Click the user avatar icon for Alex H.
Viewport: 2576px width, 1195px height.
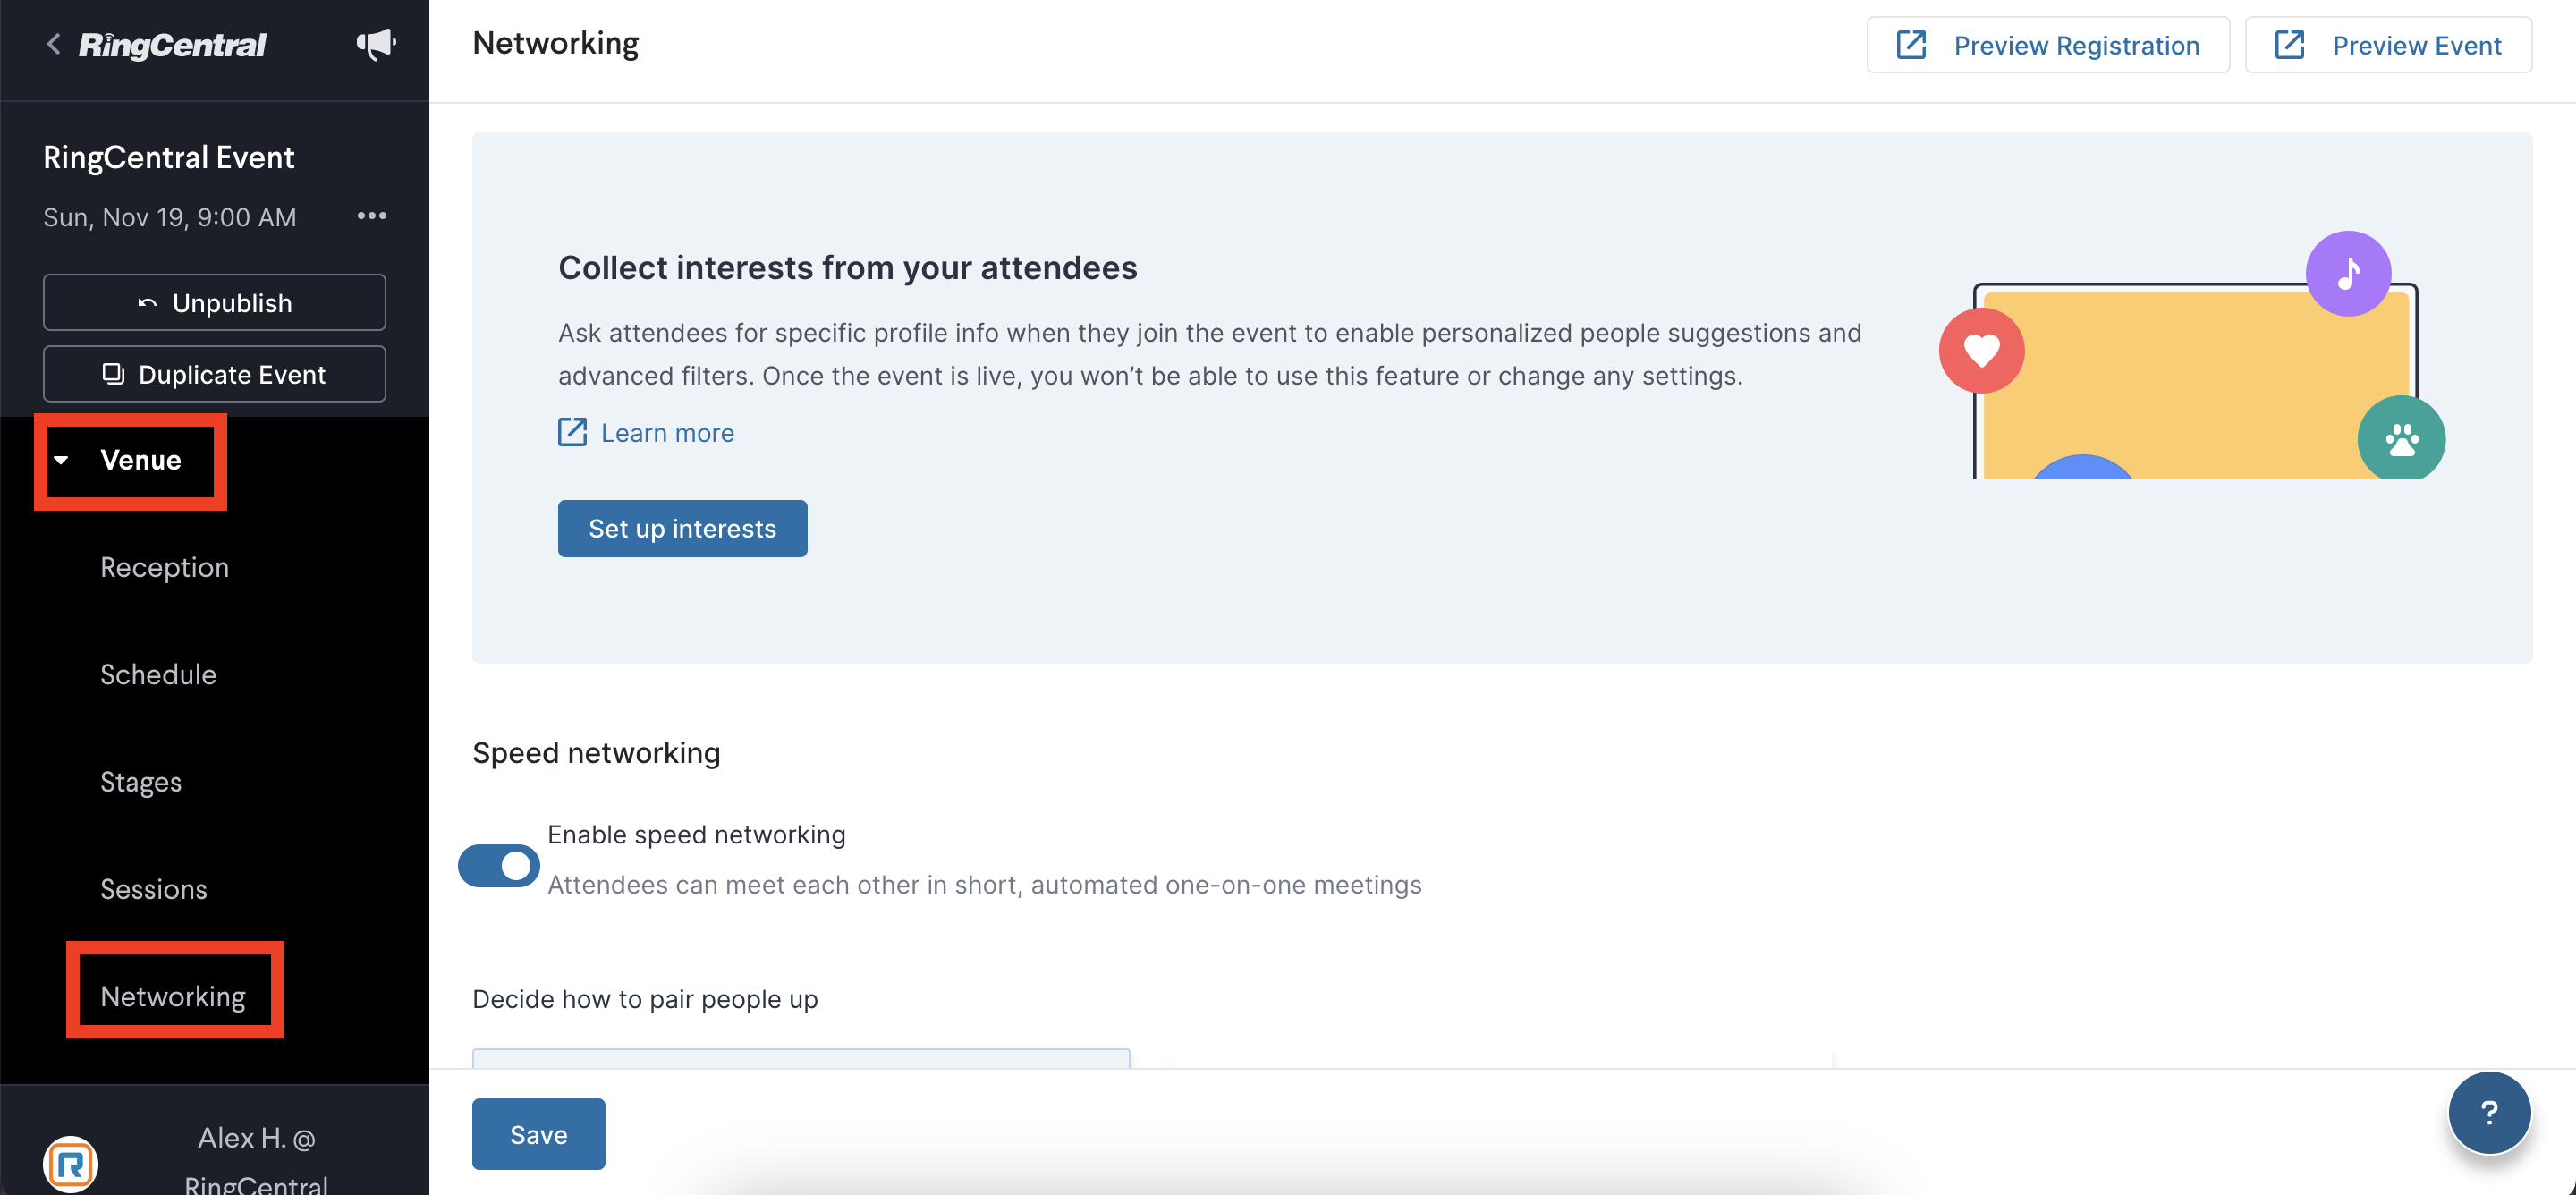pos(70,1164)
